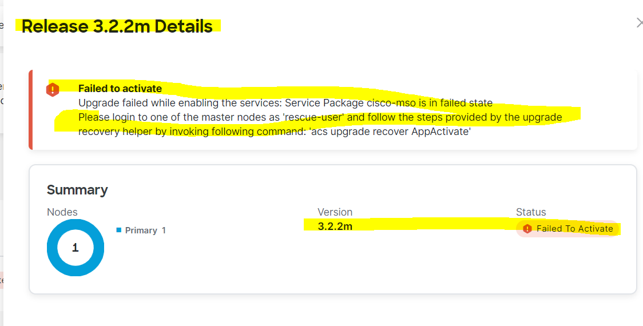Click the blue Primary legend square
The width and height of the screenshot is (643, 326).
(x=119, y=230)
